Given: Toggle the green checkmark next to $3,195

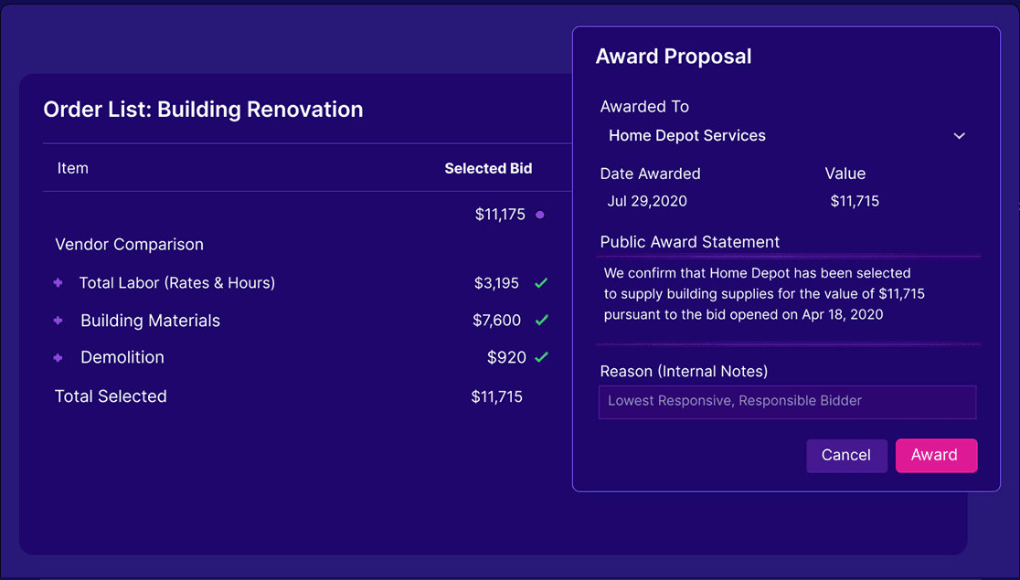Looking at the screenshot, I should pyautogui.click(x=539, y=283).
